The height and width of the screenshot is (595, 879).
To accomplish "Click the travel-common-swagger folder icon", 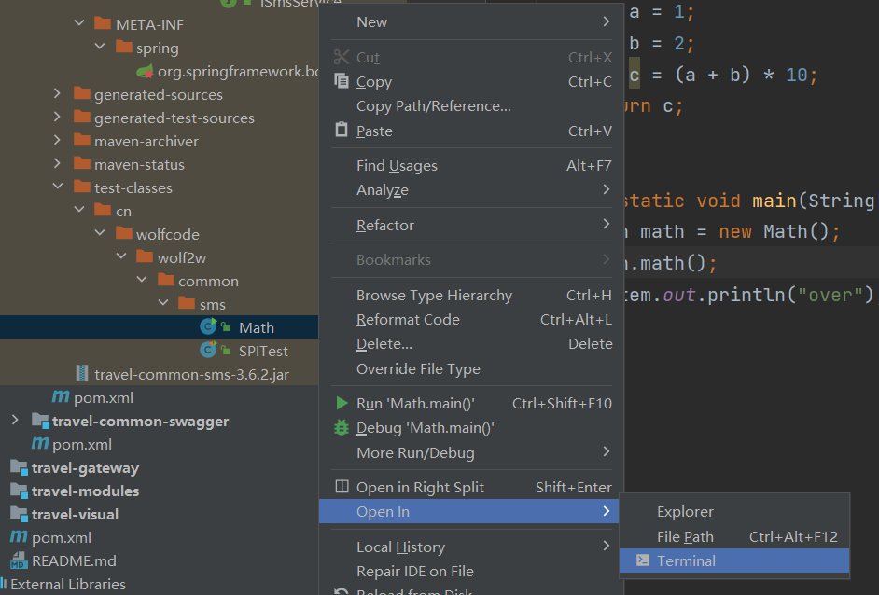I will pos(40,421).
